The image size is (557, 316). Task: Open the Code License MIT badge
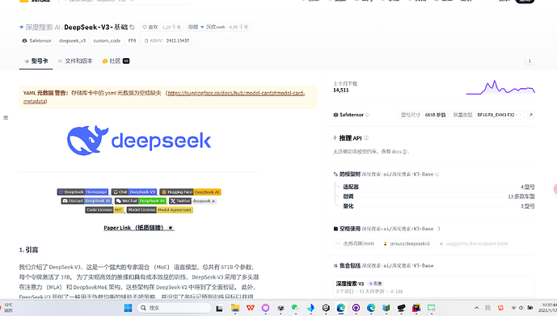[104, 210]
